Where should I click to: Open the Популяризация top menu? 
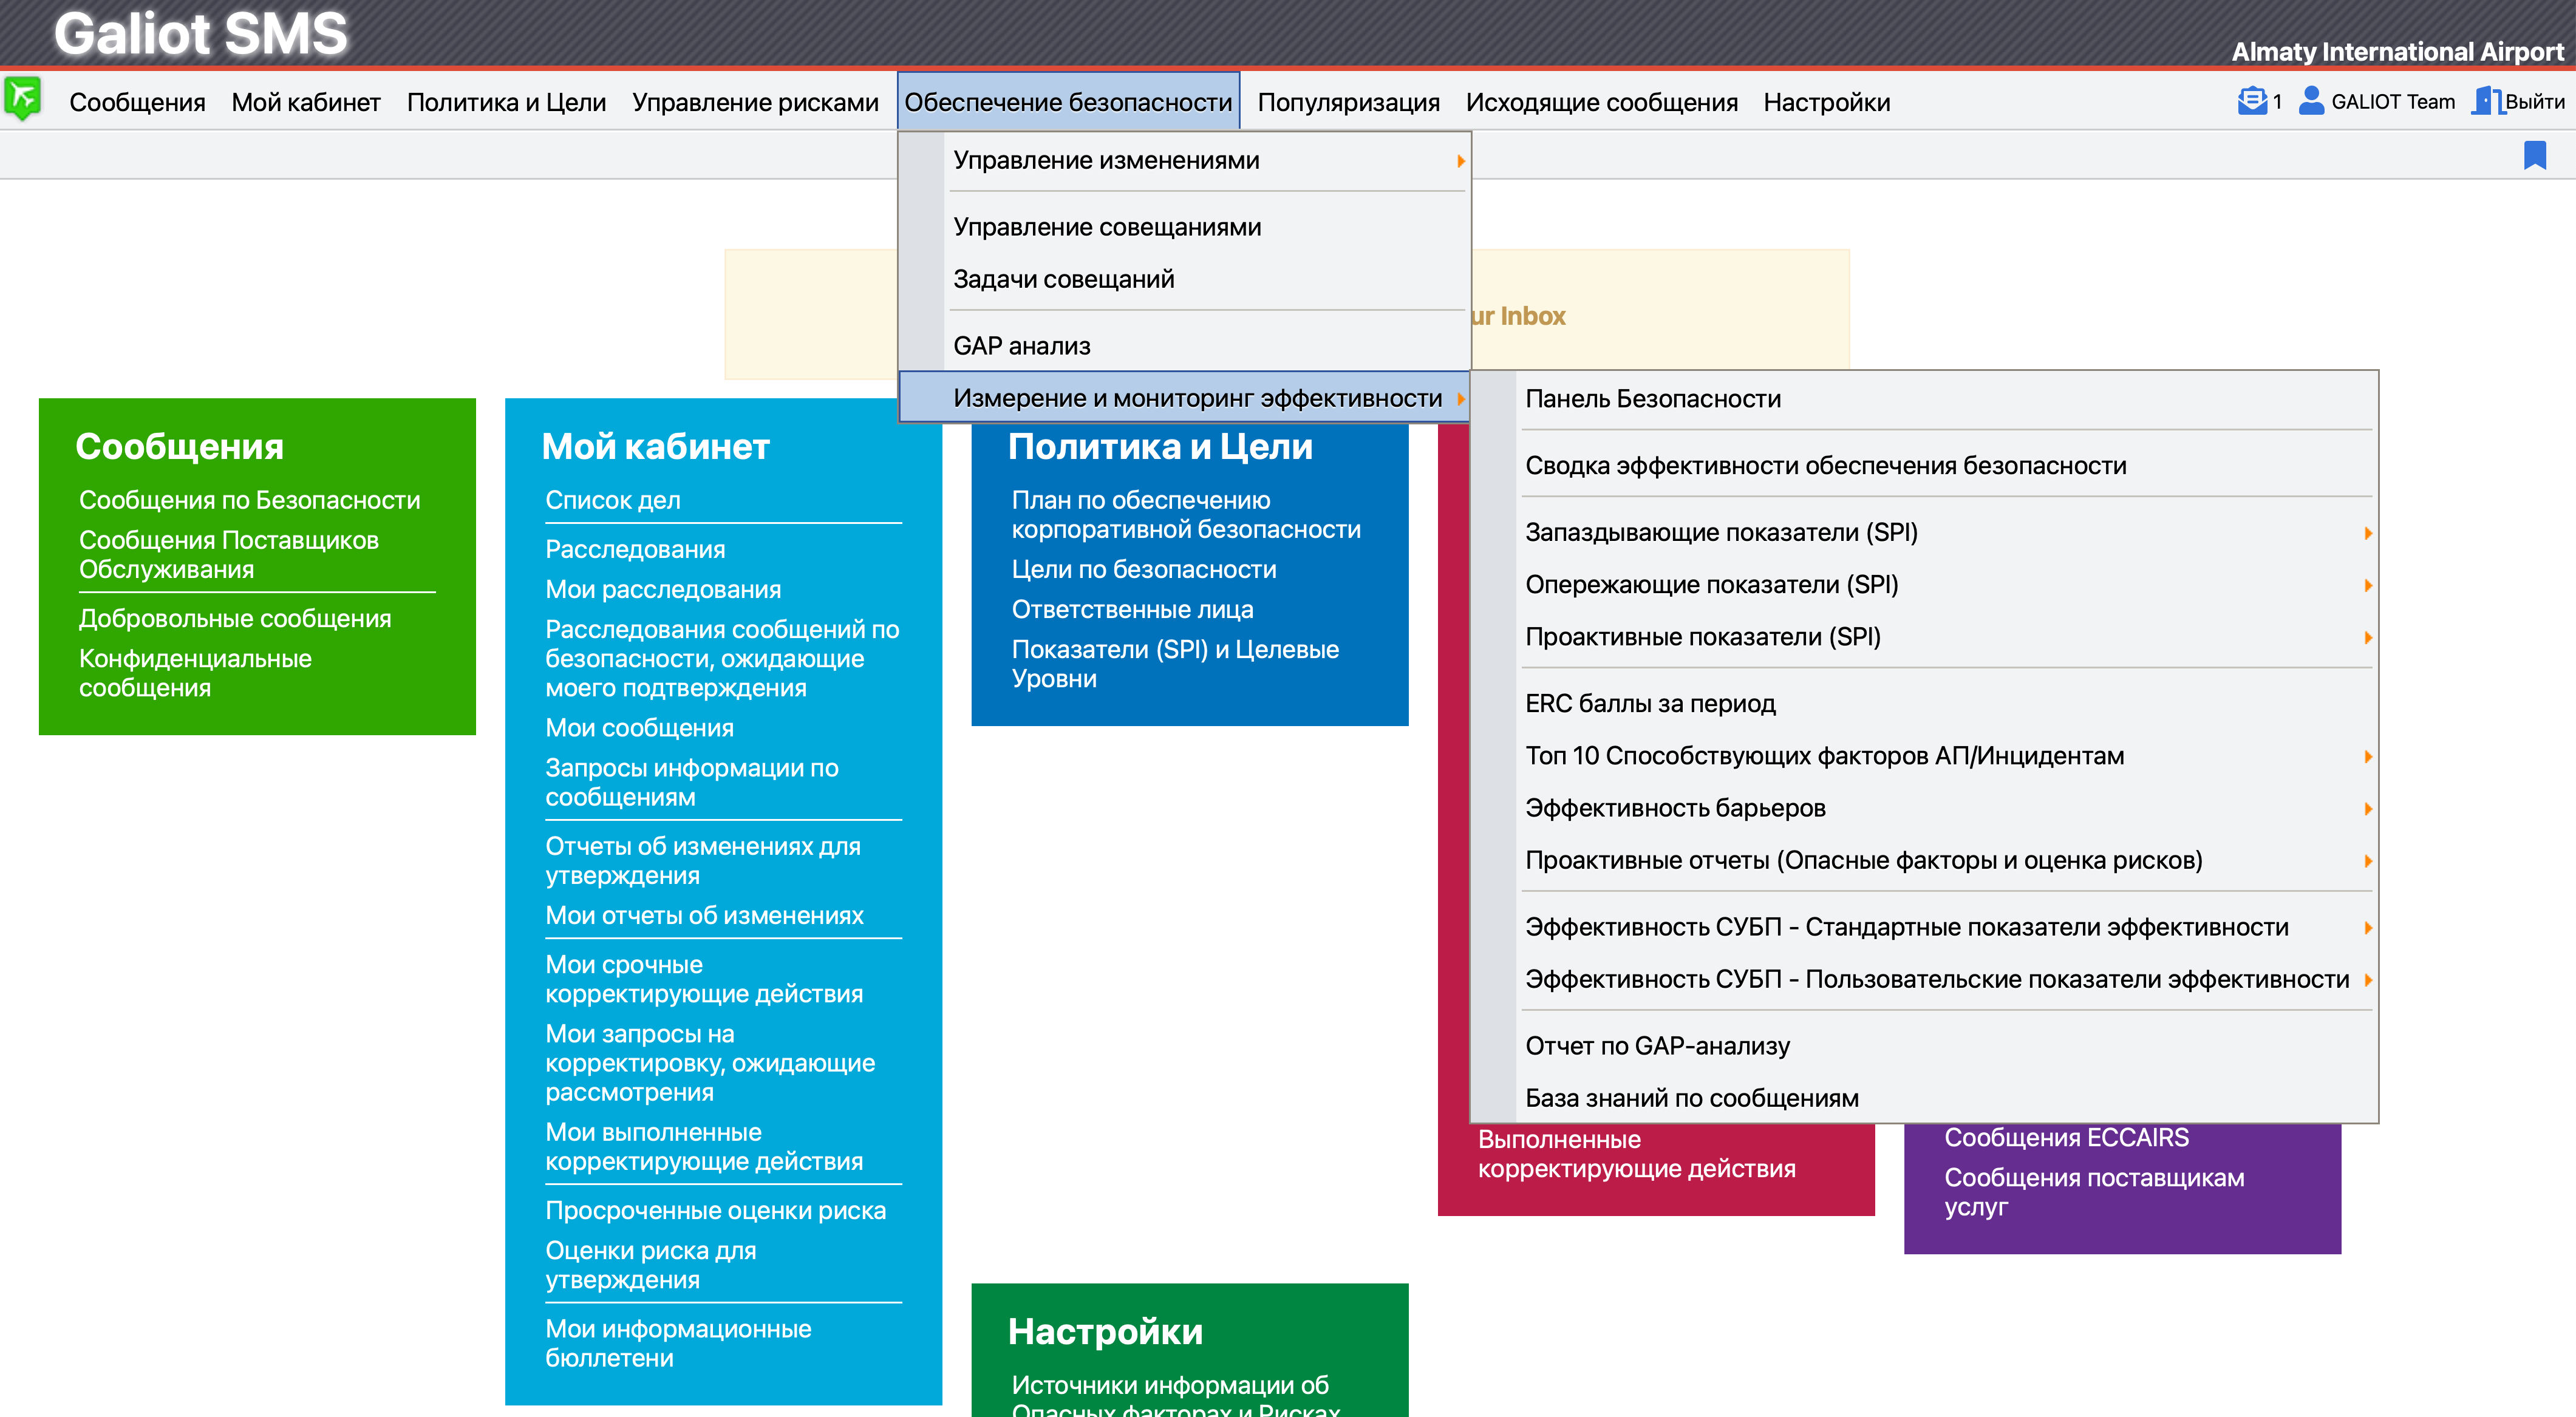[x=1348, y=102]
